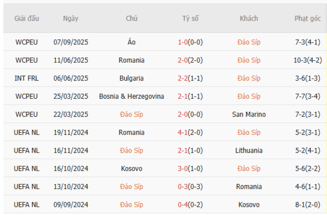Click the "Khách" away team header
Image resolution: width=327 pixels, height=215 pixels.
[249, 19]
